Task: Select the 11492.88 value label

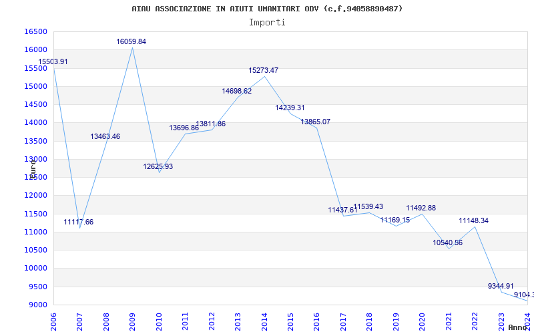Action: click(x=421, y=208)
